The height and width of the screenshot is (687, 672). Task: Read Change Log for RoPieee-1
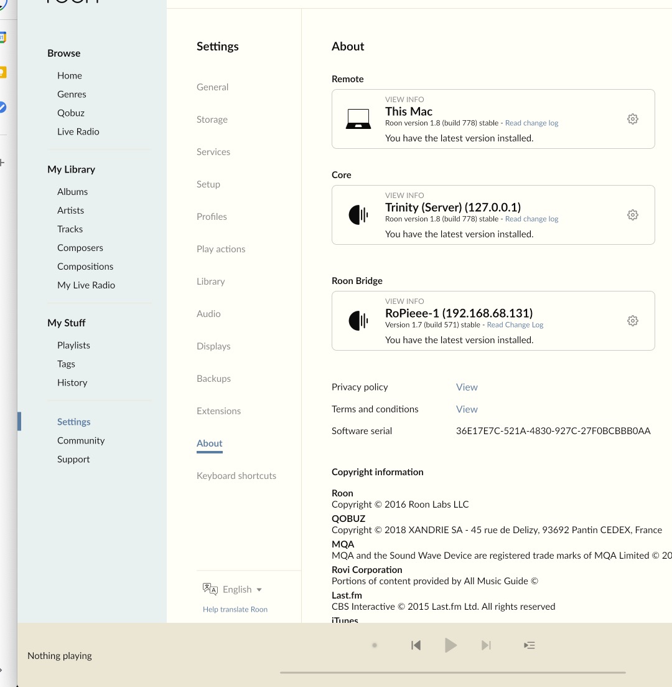pos(515,325)
